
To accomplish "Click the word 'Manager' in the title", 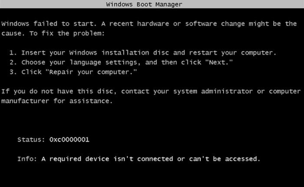I will point(169,4).
